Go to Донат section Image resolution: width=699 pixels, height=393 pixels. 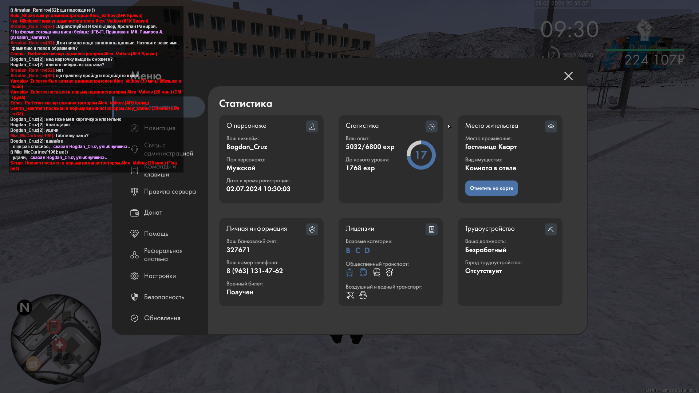pos(153,213)
